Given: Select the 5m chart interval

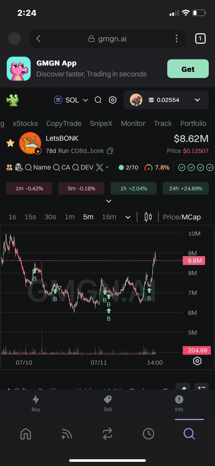Looking at the screenshot, I should (x=88, y=217).
